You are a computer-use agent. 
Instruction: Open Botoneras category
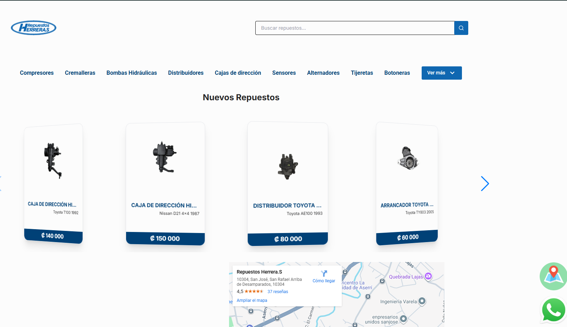click(x=397, y=73)
